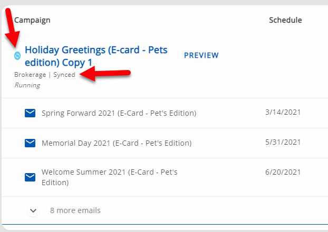This screenshot has height=232, width=328.
Task: Click the 6/20/2021 schedule date
Action: pos(283,172)
